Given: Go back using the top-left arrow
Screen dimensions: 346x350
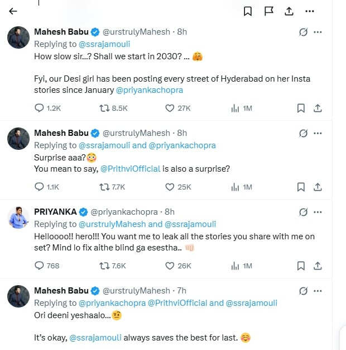Looking at the screenshot, I should [x=13, y=11].
